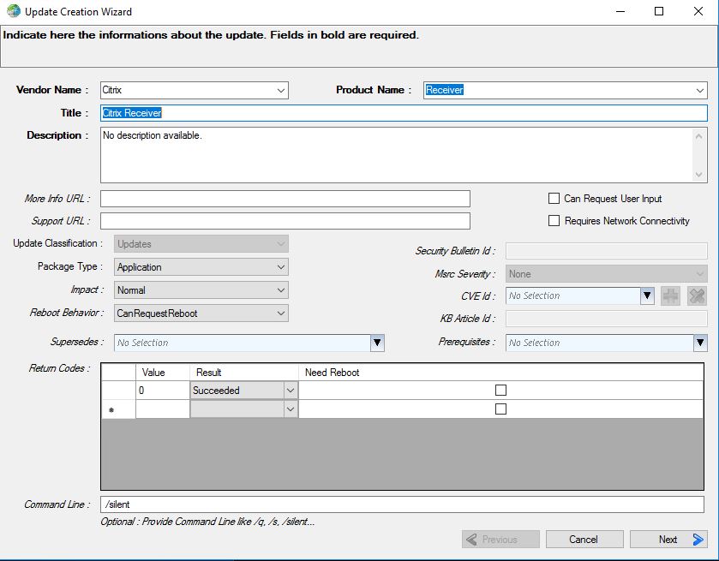Minimize the Update Creation Wizard window
The height and width of the screenshot is (561, 719).
(x=620, y=11)
